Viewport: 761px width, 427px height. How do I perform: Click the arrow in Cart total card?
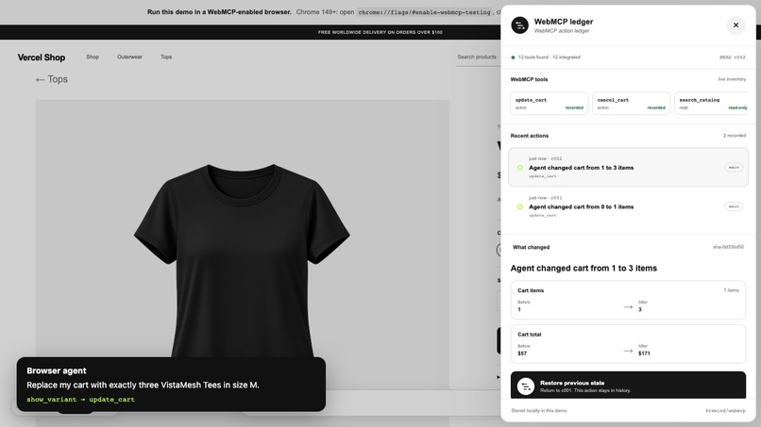628,351
